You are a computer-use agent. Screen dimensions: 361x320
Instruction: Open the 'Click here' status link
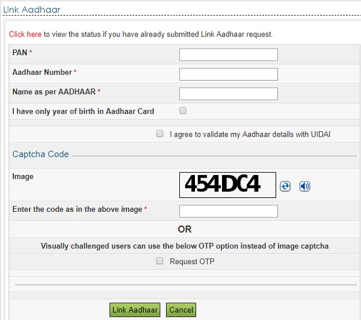tap(25, 34)
